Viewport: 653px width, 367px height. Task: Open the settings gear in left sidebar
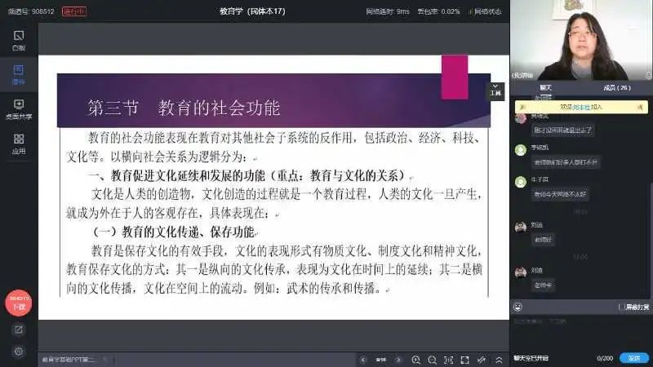point(18,352)
